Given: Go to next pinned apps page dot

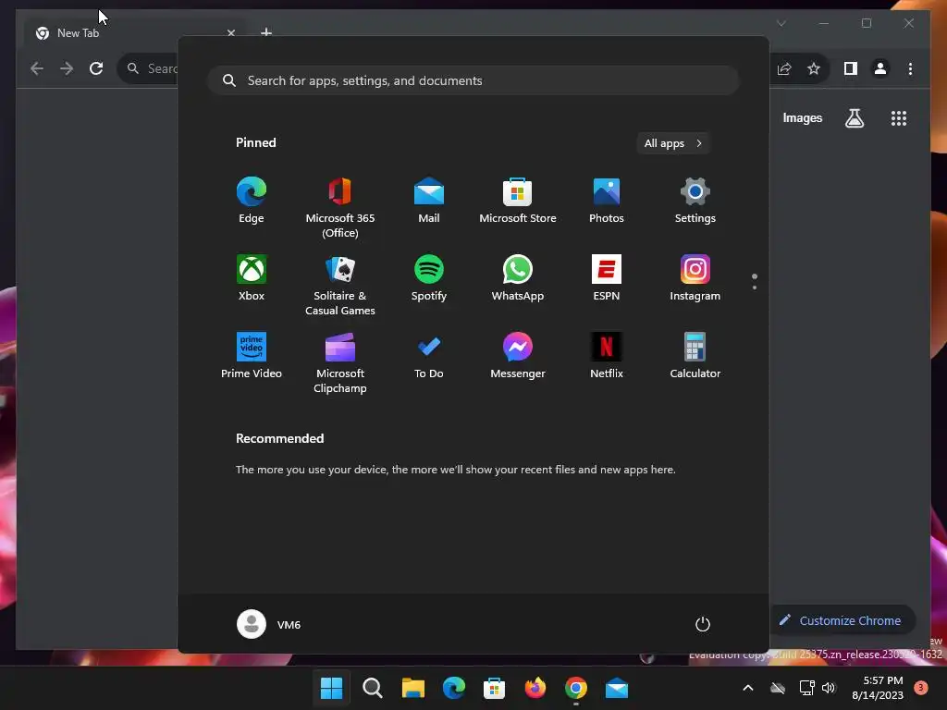Looking at the screenshot, I should (x=755, y=288).
